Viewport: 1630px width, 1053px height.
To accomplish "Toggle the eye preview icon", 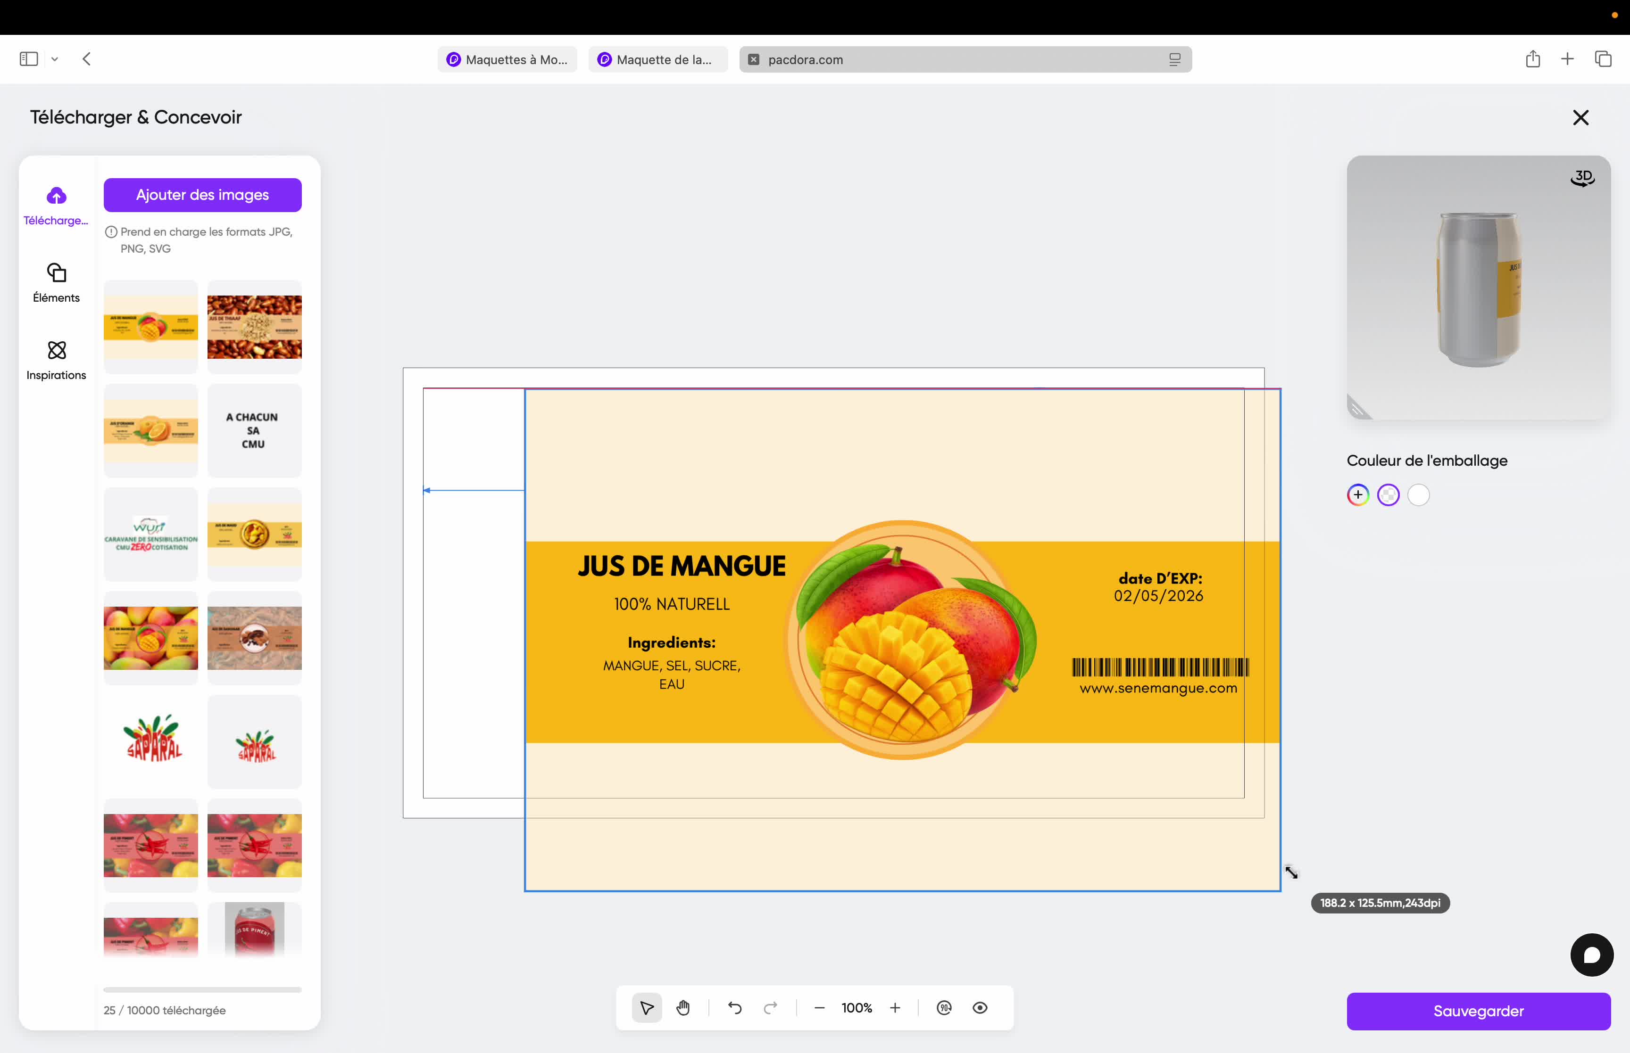I will pos(980,1008).
